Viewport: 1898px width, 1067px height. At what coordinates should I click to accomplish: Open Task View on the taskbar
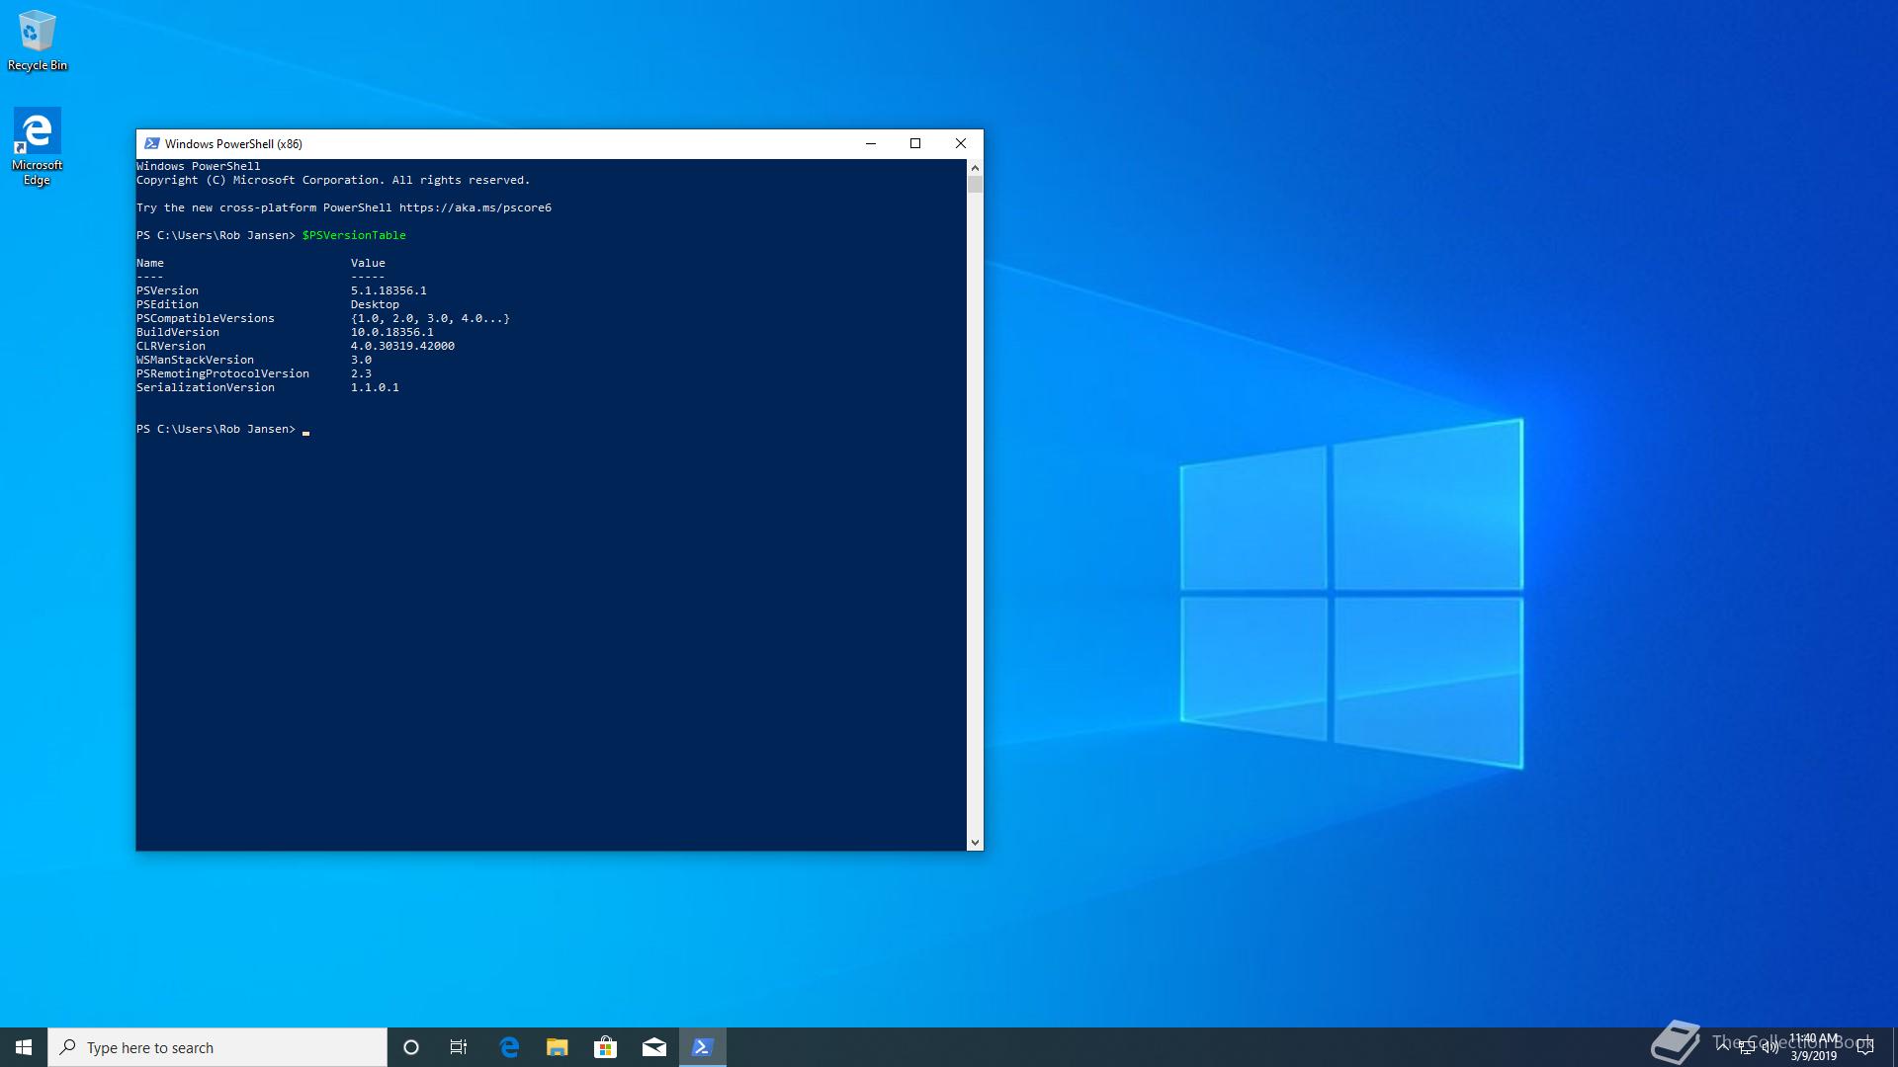pos(459,1047)
